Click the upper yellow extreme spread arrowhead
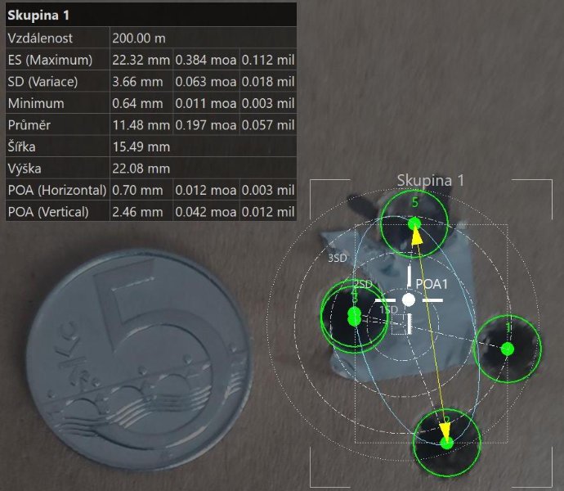Screen dimensions: 564x491 pyautogui.click(x=416, y=235)
